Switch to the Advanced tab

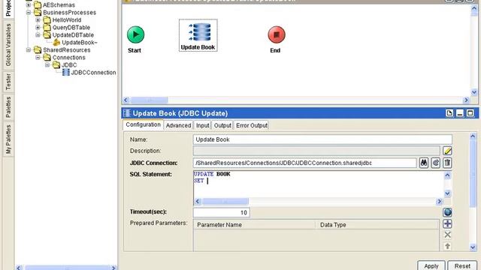click(179, 125)
